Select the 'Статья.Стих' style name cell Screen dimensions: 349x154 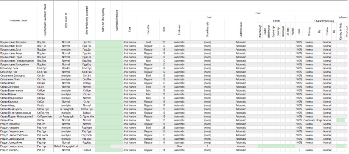pyautogui.click(x=18, y=120)
